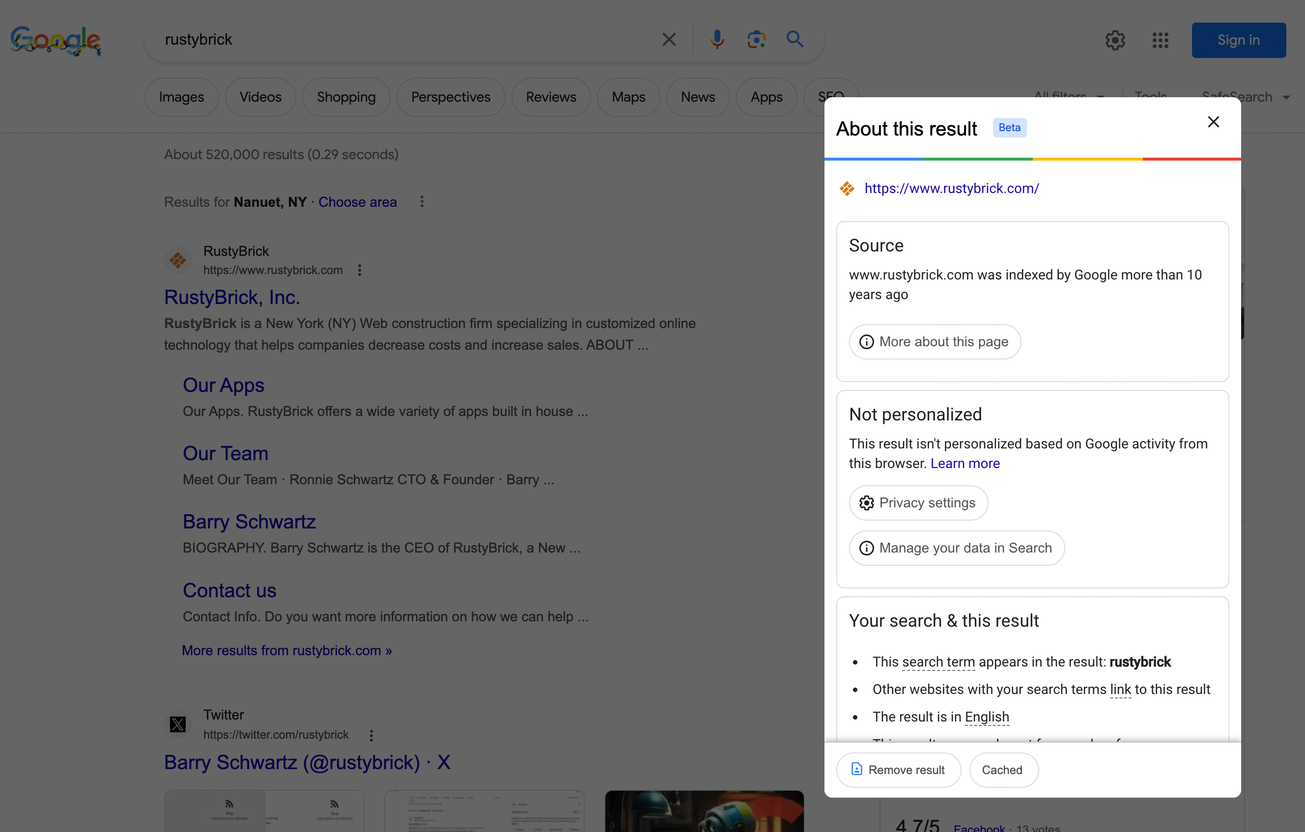
Task: Click the Choose area link
Action: click(357, 201)
